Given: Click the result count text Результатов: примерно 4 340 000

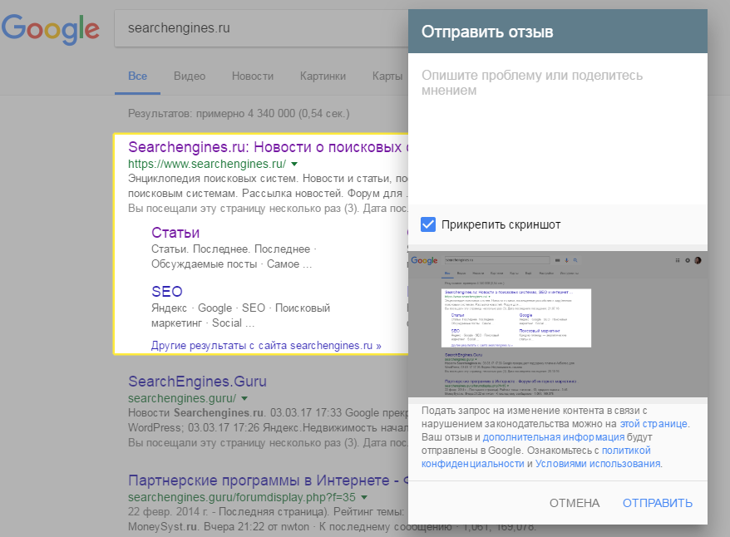Looking at the screenshot, I should point(239,114).
